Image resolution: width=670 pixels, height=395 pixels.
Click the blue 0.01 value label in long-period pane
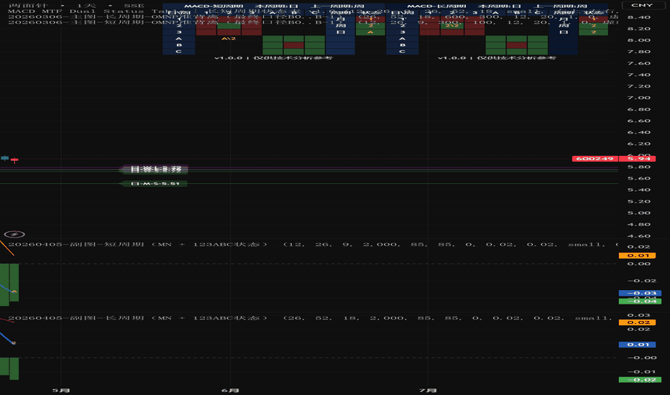(x=638, y=344)
